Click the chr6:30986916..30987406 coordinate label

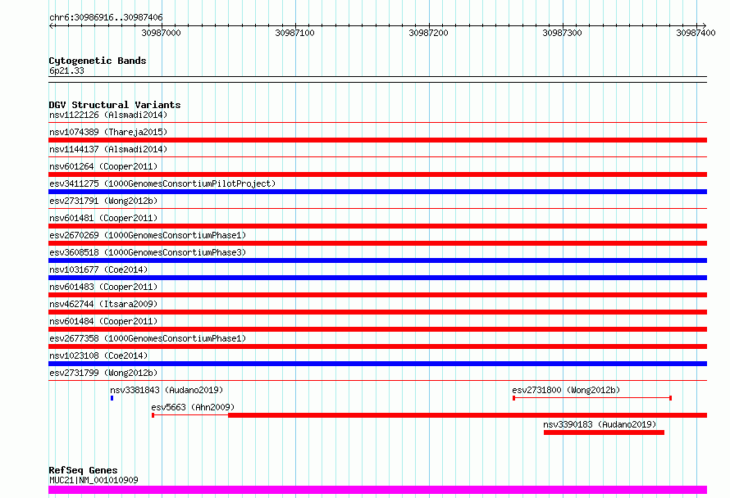point(106,17)
